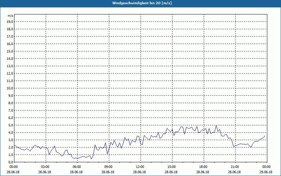Click the 'm/s' unit label
This screenshot has height=176, width=281.
click(10, 16)
